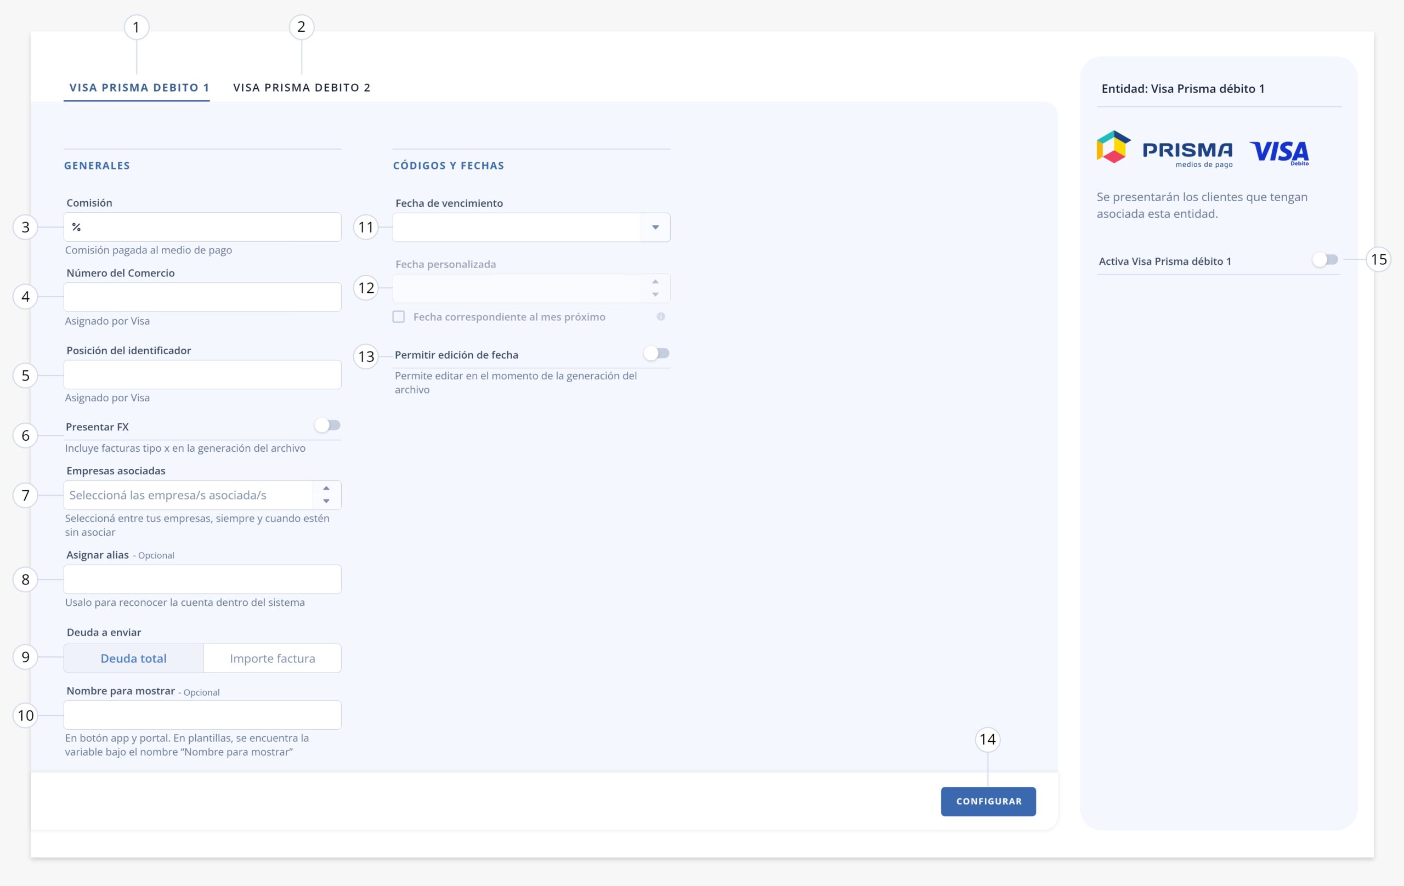The image size is (1404, 886).
Task: Open the Fecha personalizada selector
Action: click(x=531, y=288)
